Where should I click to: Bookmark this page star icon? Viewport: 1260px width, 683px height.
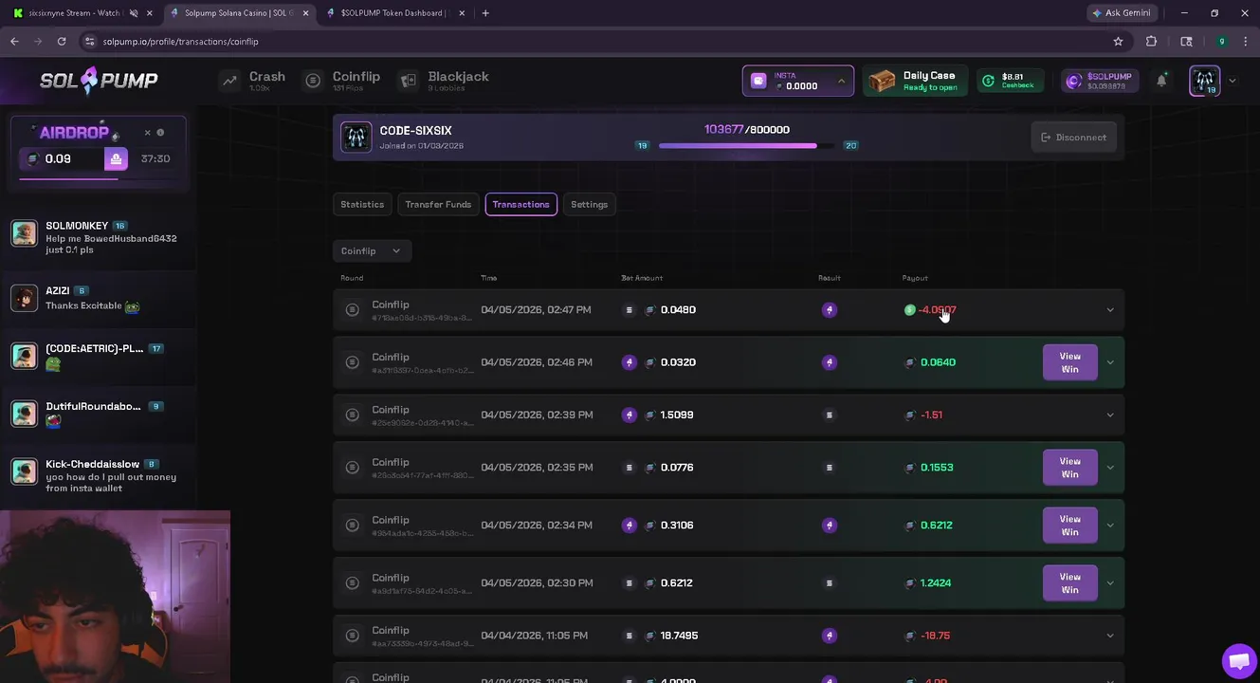(x=1118, y=42)
